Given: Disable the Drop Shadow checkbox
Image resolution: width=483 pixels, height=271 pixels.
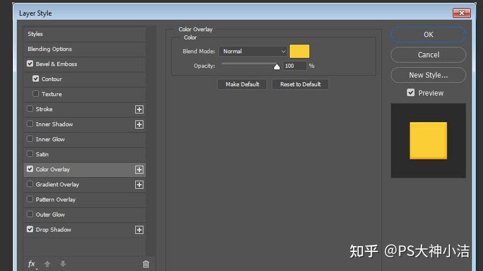Looking at the screenshot, I should 30,229.
